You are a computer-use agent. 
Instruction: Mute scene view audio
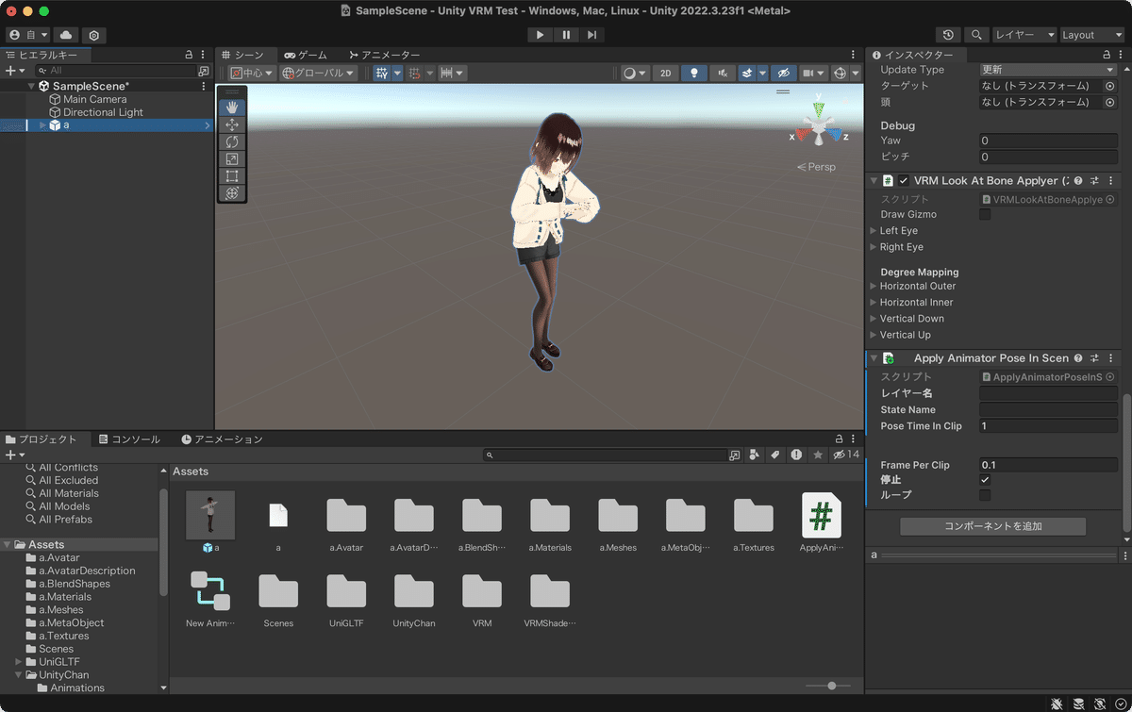(723, 73)
